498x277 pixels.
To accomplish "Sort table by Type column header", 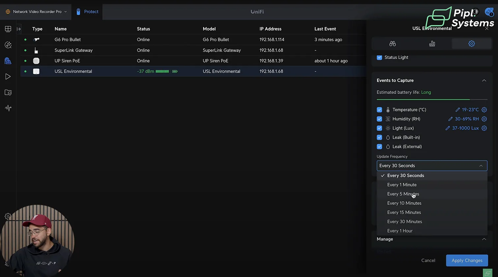I will coord(37,29).
